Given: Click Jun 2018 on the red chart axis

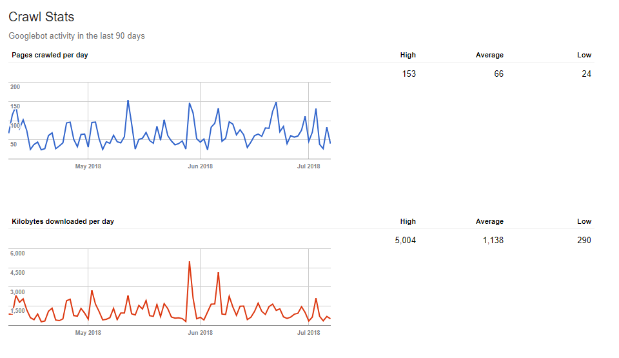Looking at the screenshot, I should point(200,333).
